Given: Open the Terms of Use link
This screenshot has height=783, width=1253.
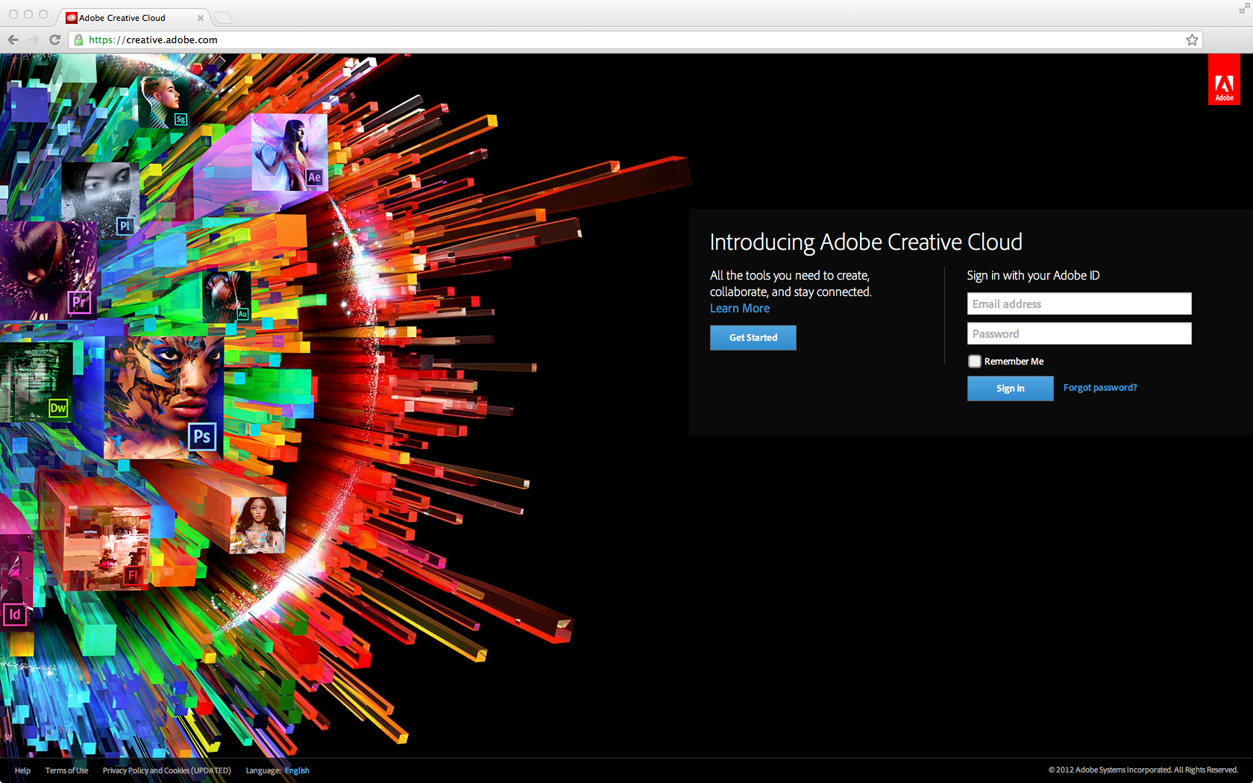Looking at the screenshot, I should tap(66, 770).
